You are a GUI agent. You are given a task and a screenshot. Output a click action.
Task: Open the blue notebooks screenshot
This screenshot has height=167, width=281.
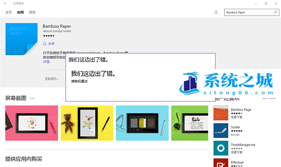click(142, 123)
